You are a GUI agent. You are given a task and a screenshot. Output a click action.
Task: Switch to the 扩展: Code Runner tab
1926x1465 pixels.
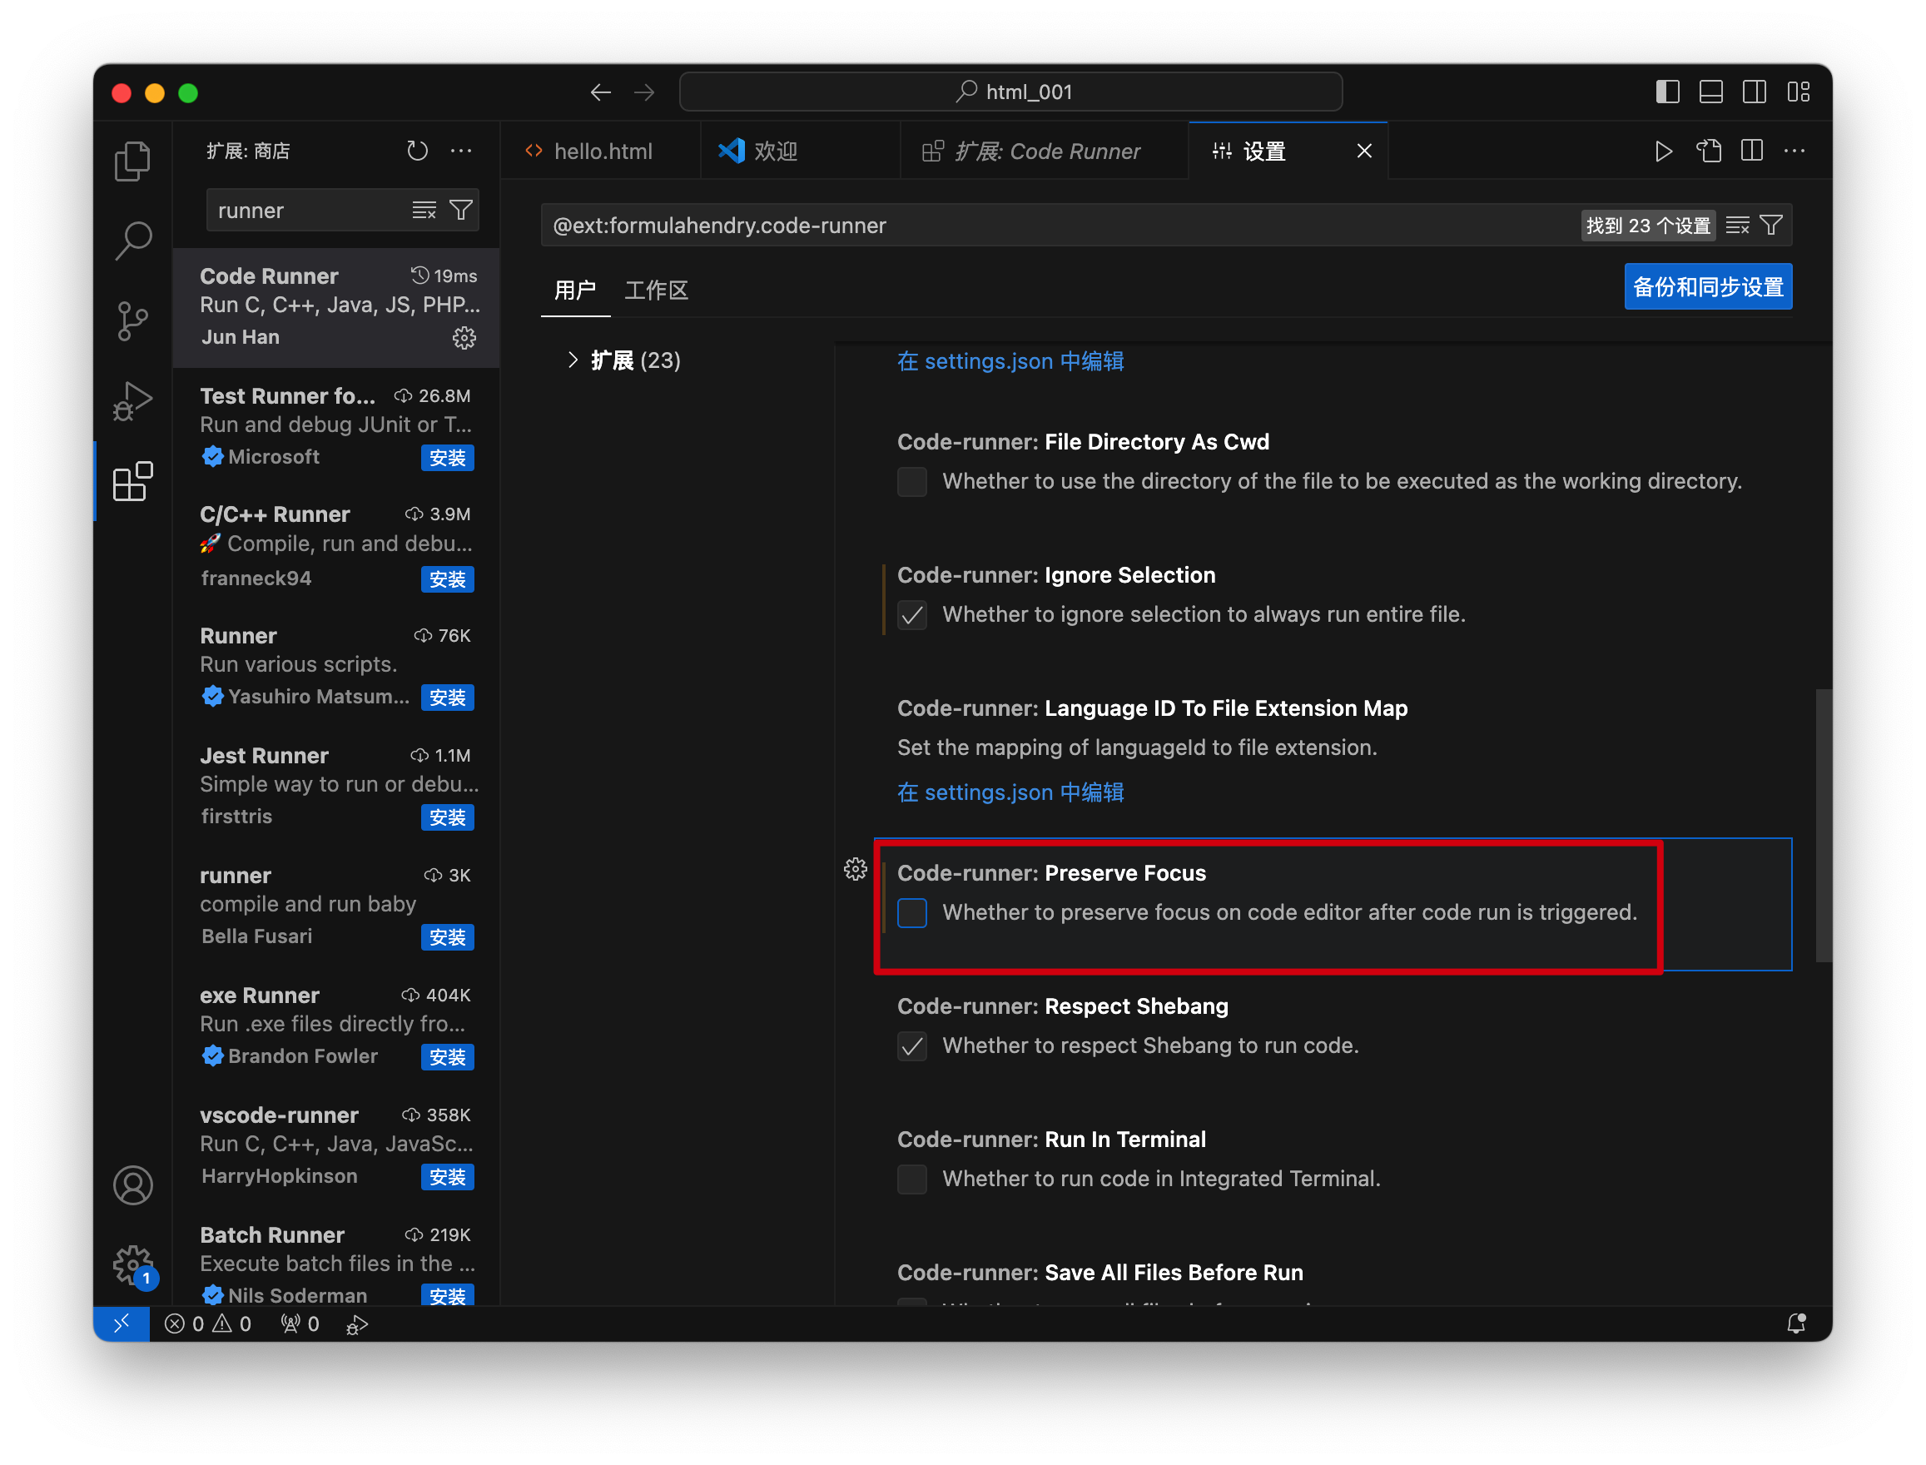[1044, 151]
